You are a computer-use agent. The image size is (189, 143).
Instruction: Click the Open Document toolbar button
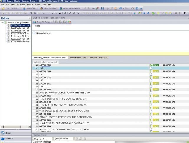[x=11, y=9]
